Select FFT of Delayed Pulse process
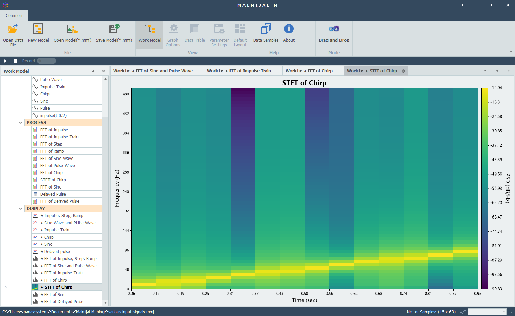Screen dimensions: 515x316 (67, 201)
